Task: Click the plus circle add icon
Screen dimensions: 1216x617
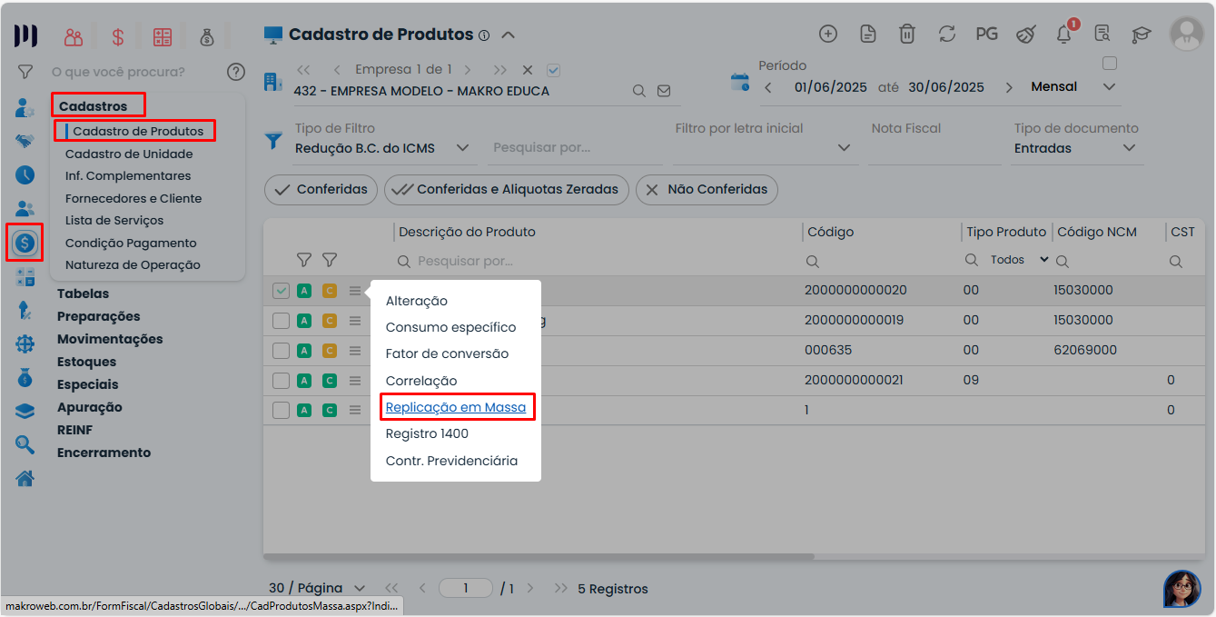Action: (828, 34)
